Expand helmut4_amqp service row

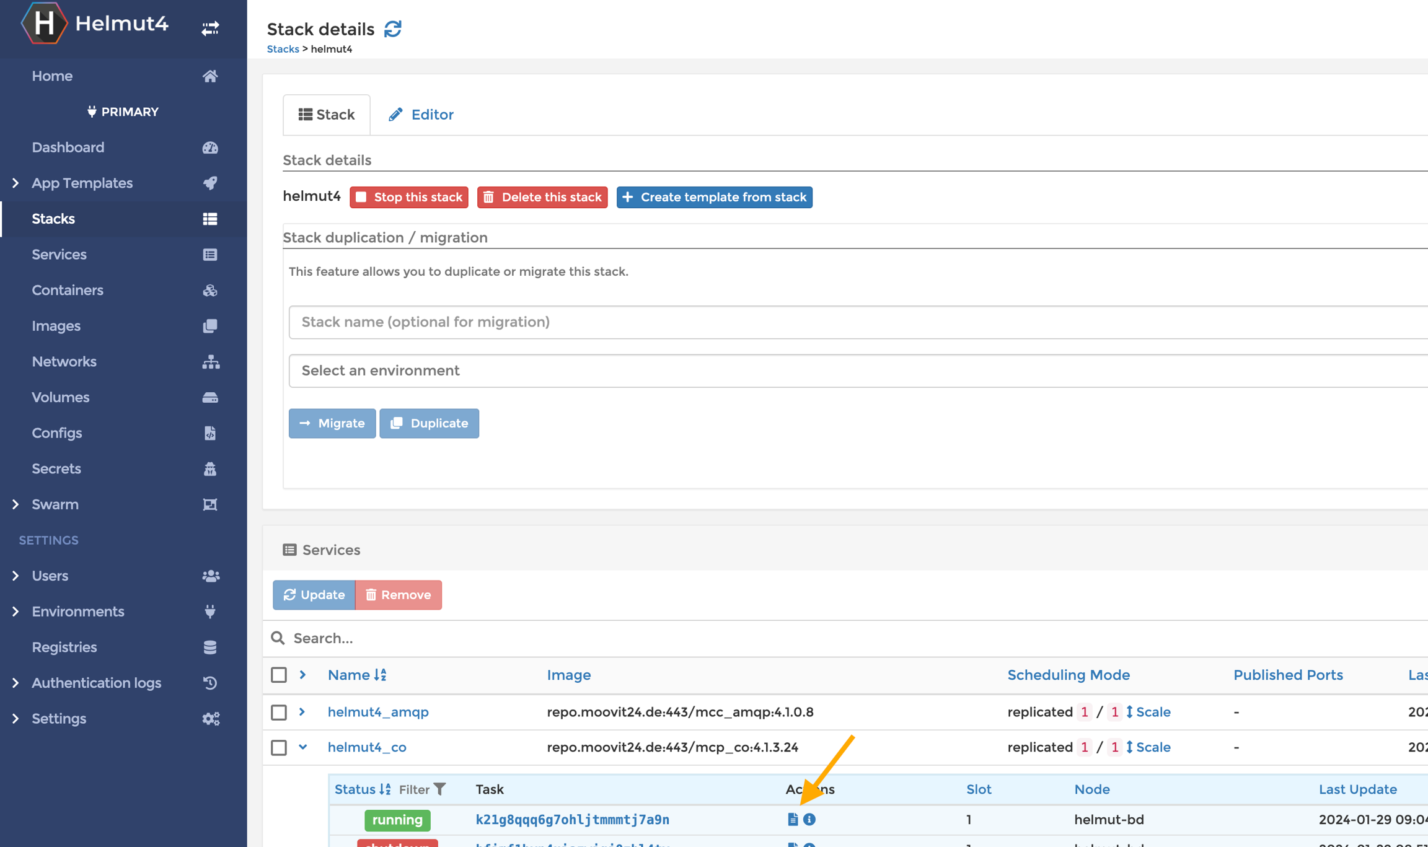coord(302,711)
